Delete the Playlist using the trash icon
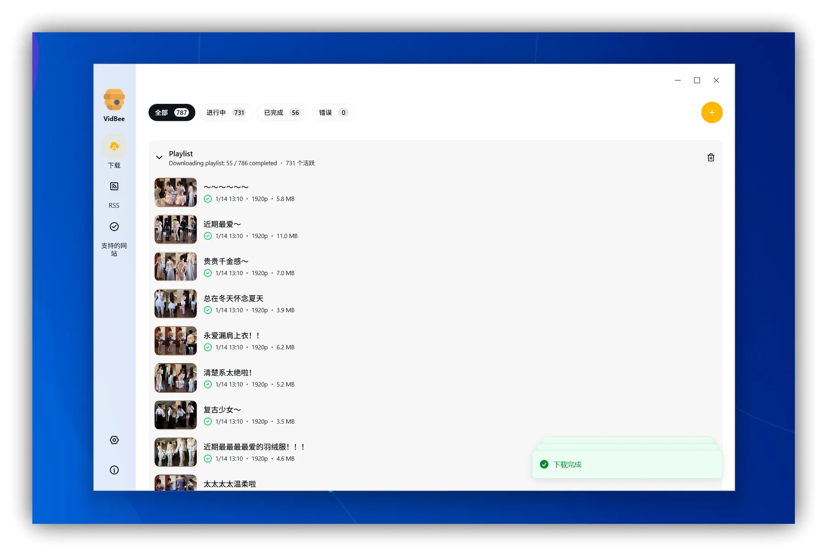The image size is (827, 556). [x=711, y=157]
